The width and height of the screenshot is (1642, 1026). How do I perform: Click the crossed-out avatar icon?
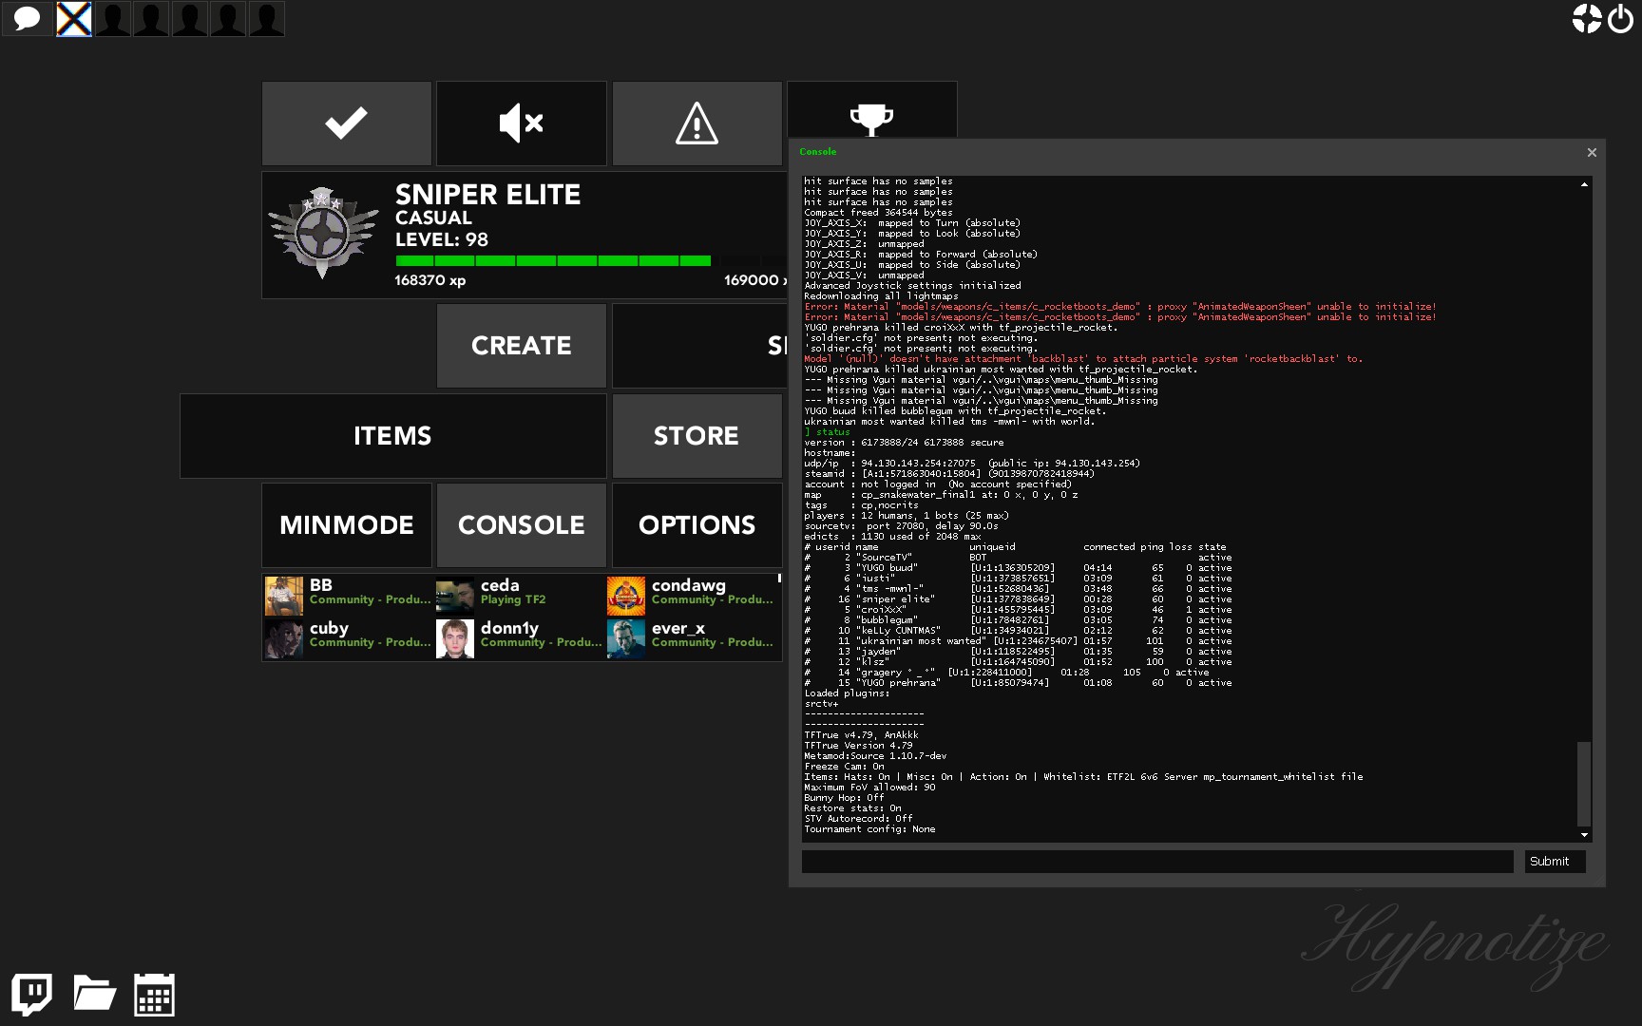[x=74, y=18]
